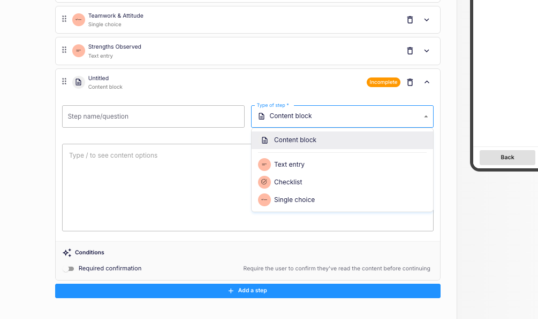Delete the Teamwork & Attitude step
This screenshot has width=538, height=319.
pyautogui.click(x=410, y=20)
